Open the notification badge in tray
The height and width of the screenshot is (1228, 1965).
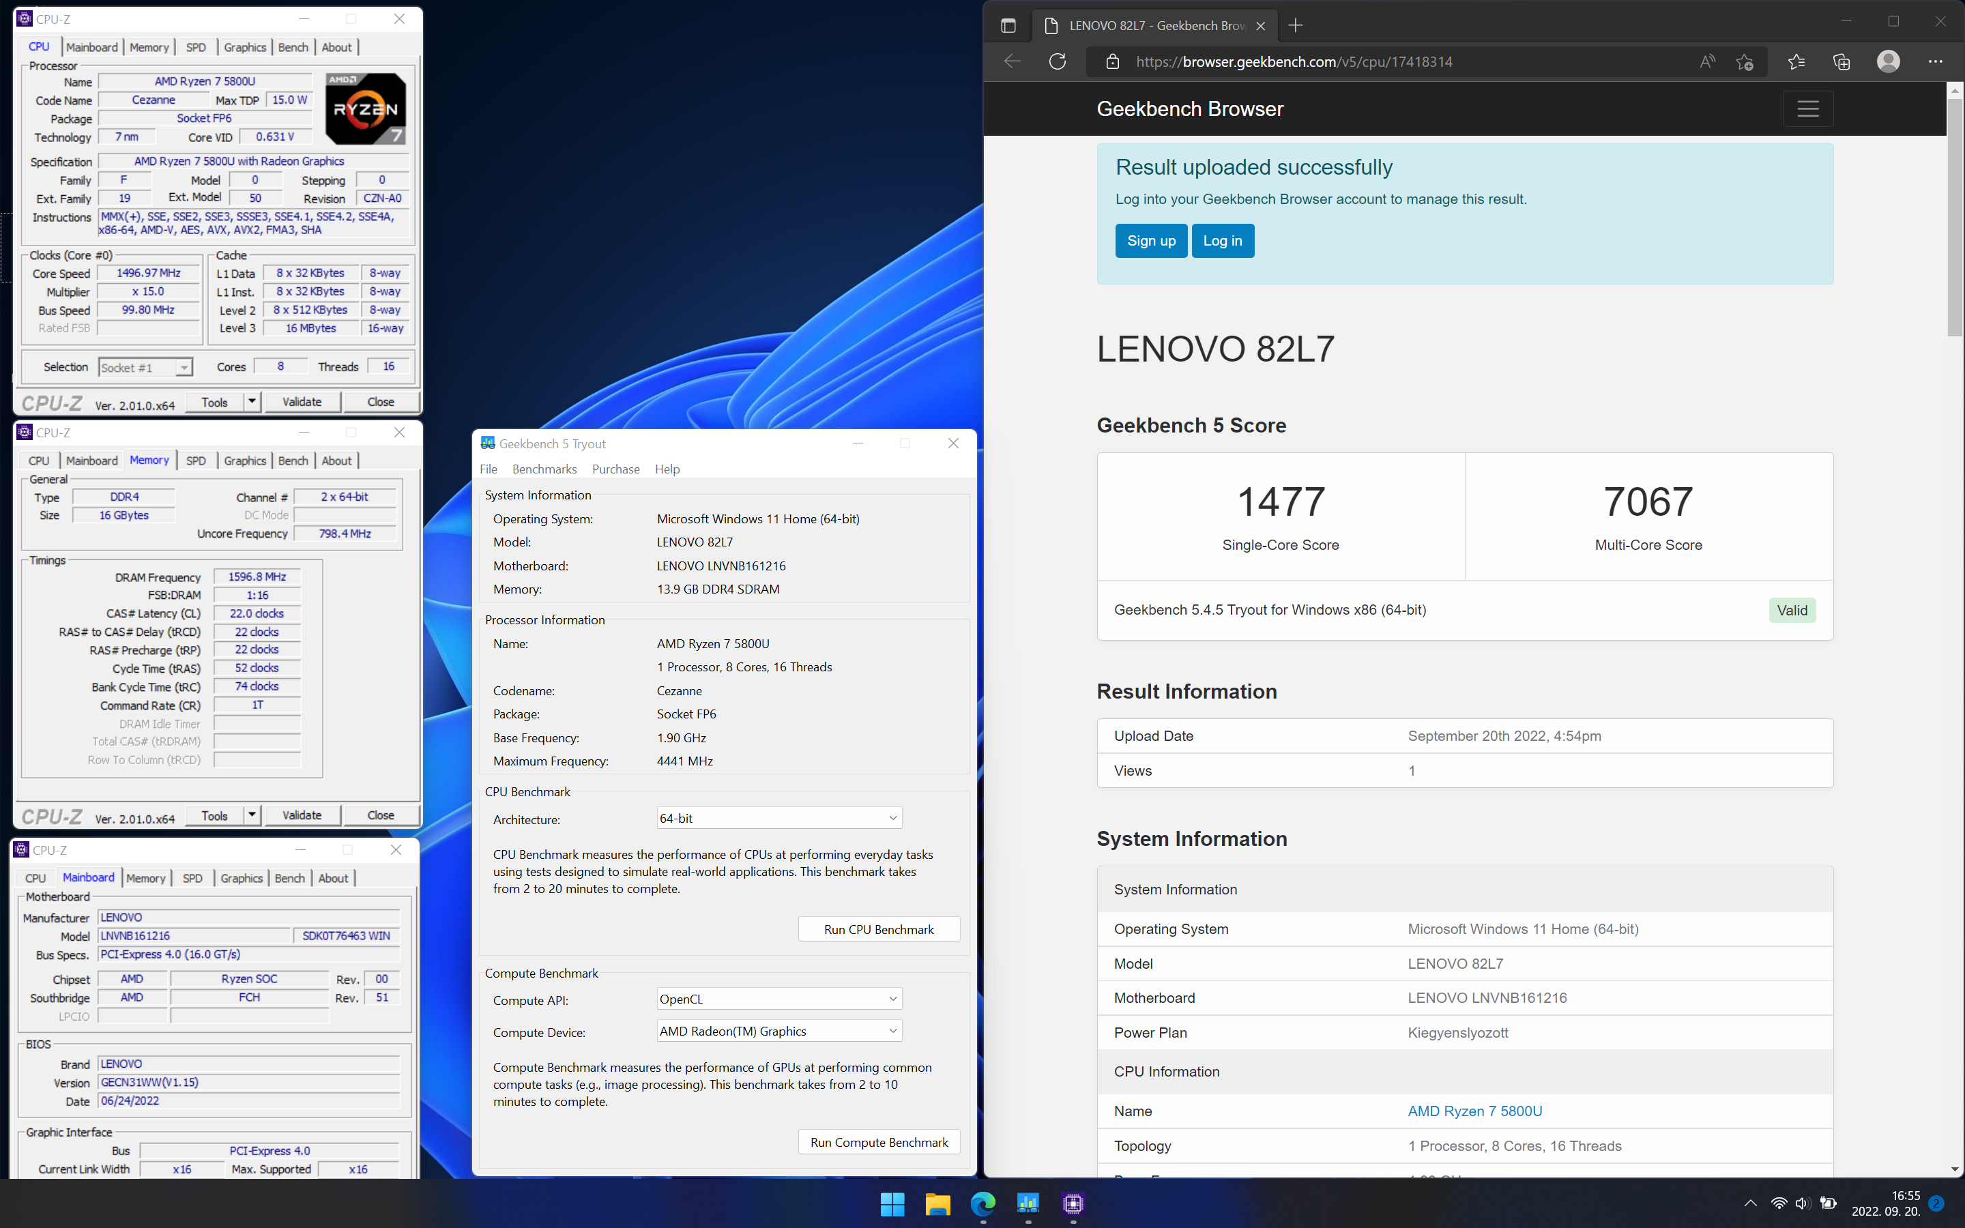click(1936, 1203)
